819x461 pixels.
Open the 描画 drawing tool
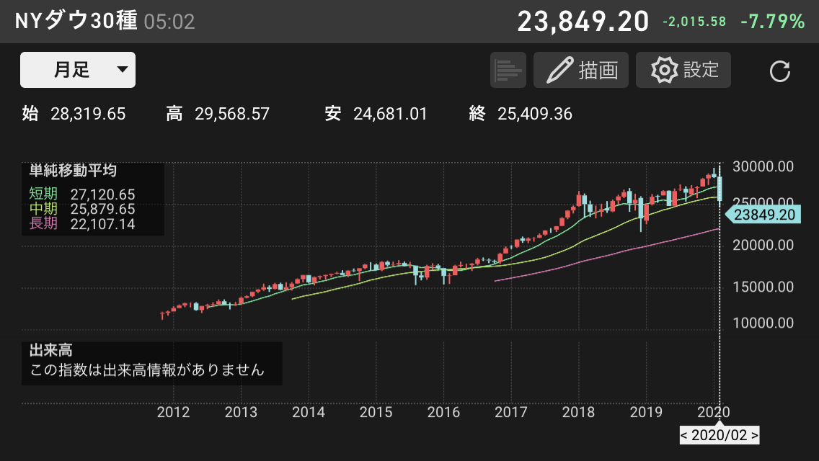(581, 70)
